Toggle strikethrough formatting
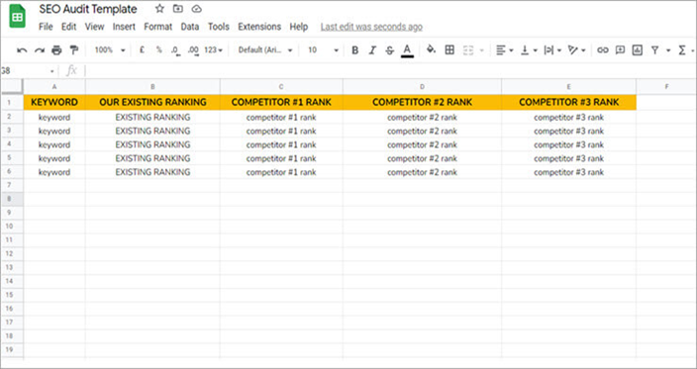Screen dimensions: 697x369 pyautogui.click(x=389, y=50)
